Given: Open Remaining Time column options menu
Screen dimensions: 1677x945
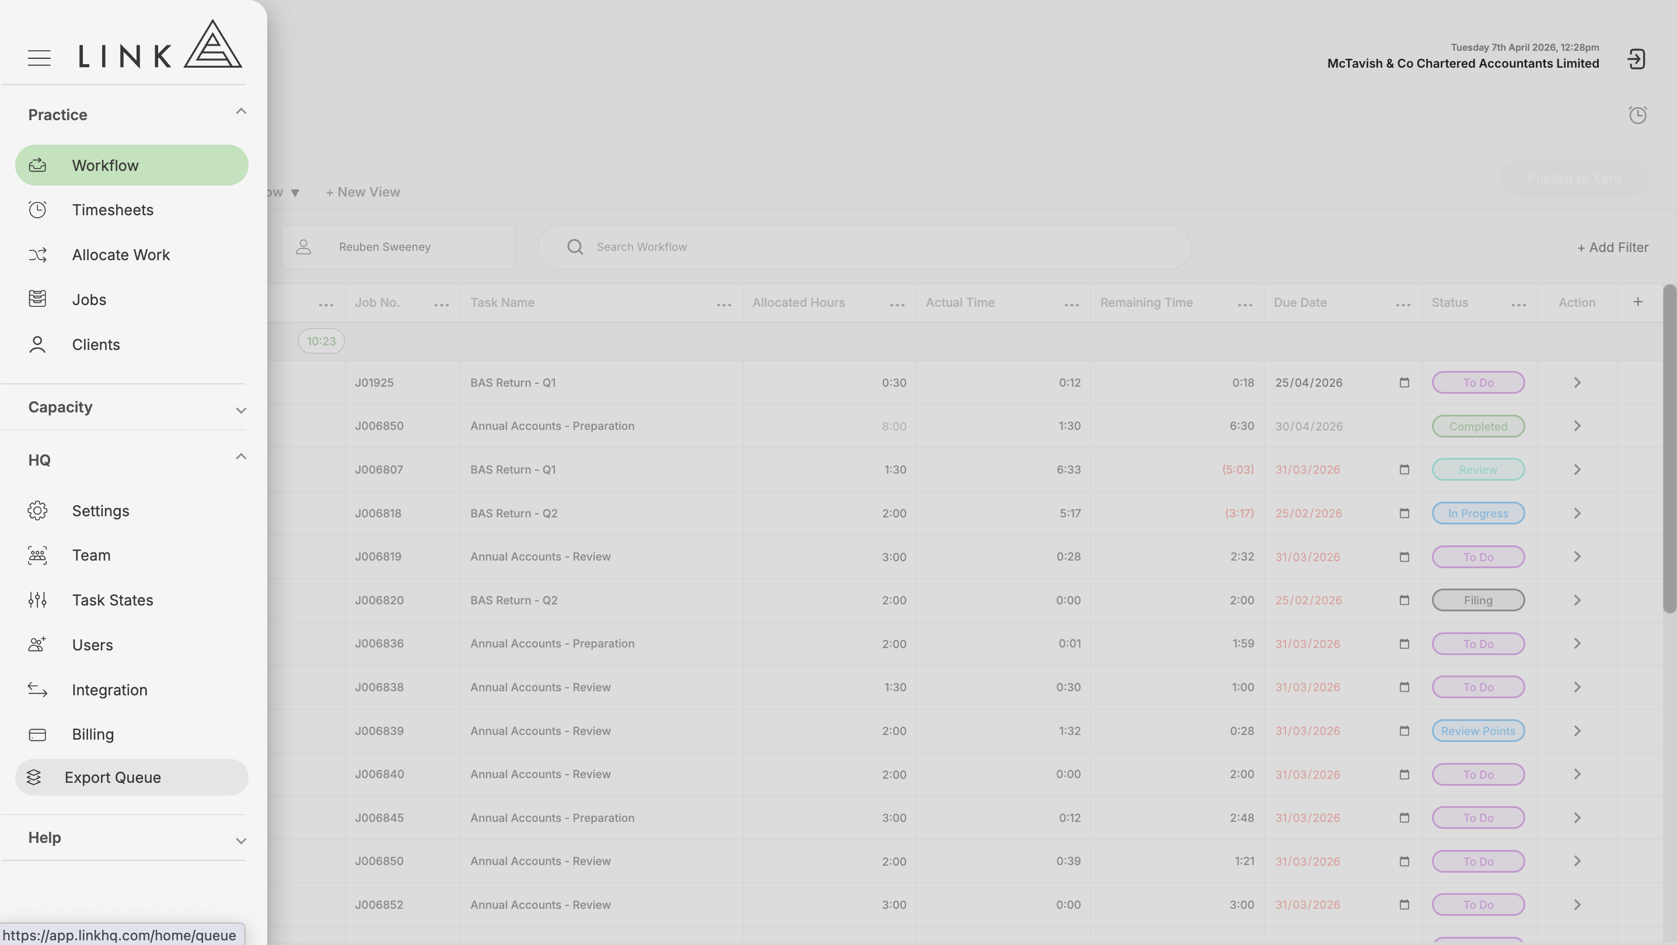Looking at the screenshot, I should pos(1245,305).
